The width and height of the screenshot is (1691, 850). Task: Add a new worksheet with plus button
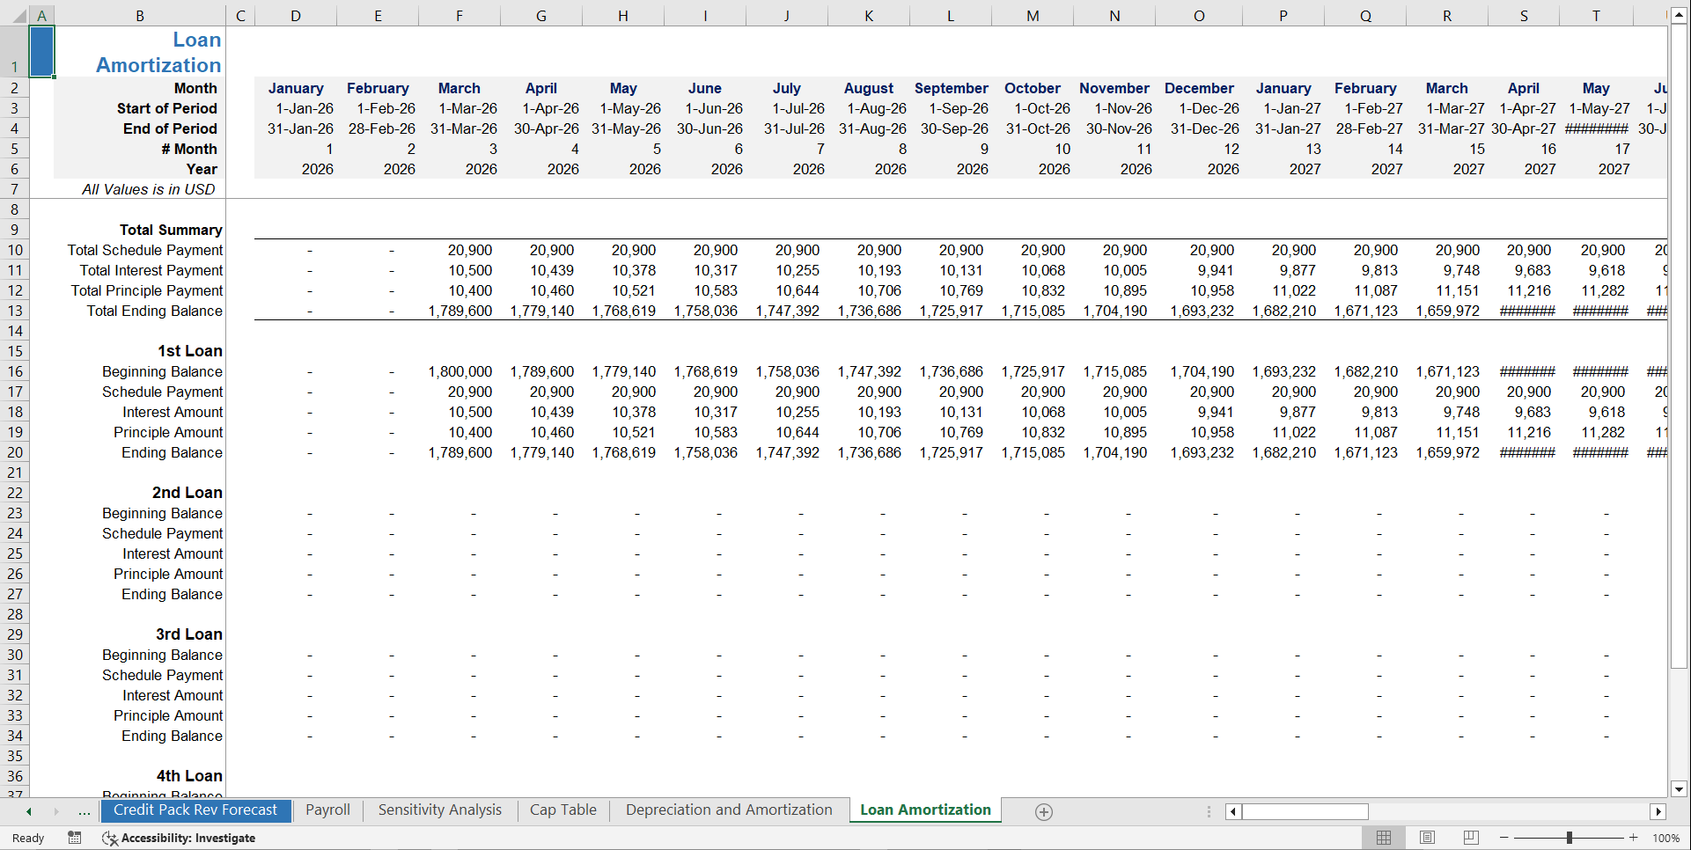(x=1044, y=811)
